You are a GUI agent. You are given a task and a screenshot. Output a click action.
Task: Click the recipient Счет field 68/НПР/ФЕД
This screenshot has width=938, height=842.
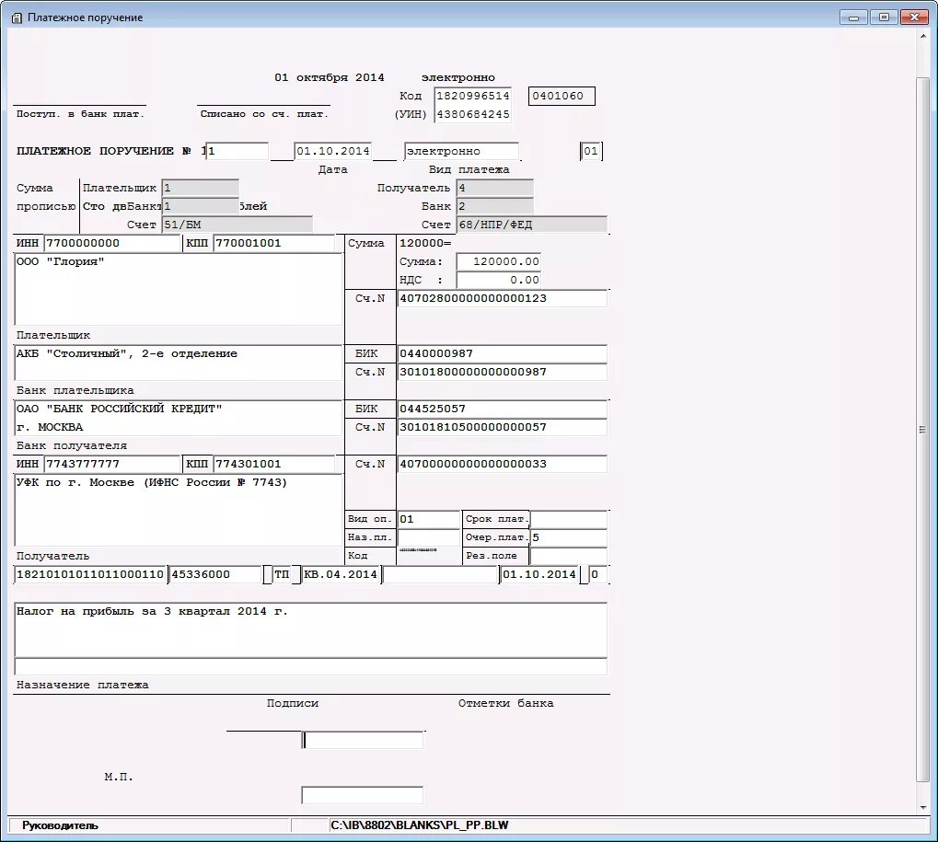click(532, 225)
